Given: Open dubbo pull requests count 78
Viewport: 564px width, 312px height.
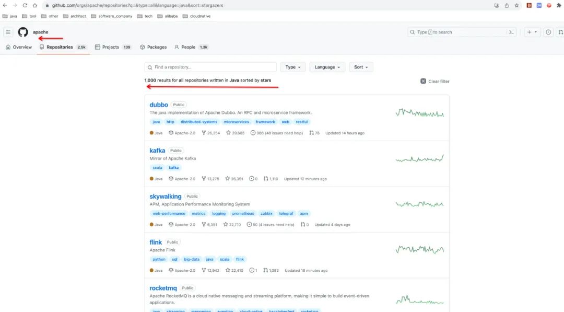Looking at the screenshot, I should coord(314,133).
